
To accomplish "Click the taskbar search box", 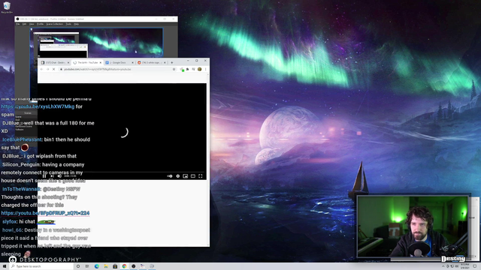I will [41, 266].
